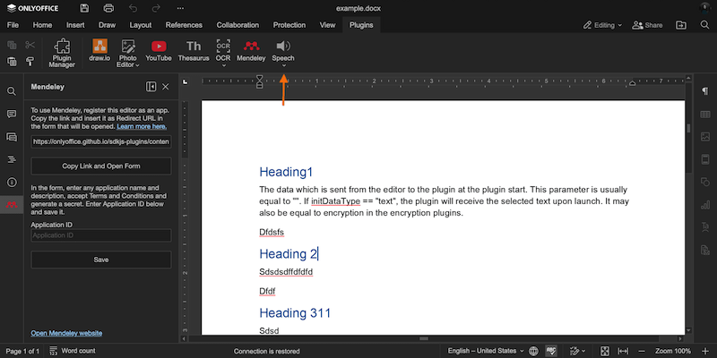Screen dimensions: 717x358
Task: Click the Application ID input field
Action: pos(100,235)
